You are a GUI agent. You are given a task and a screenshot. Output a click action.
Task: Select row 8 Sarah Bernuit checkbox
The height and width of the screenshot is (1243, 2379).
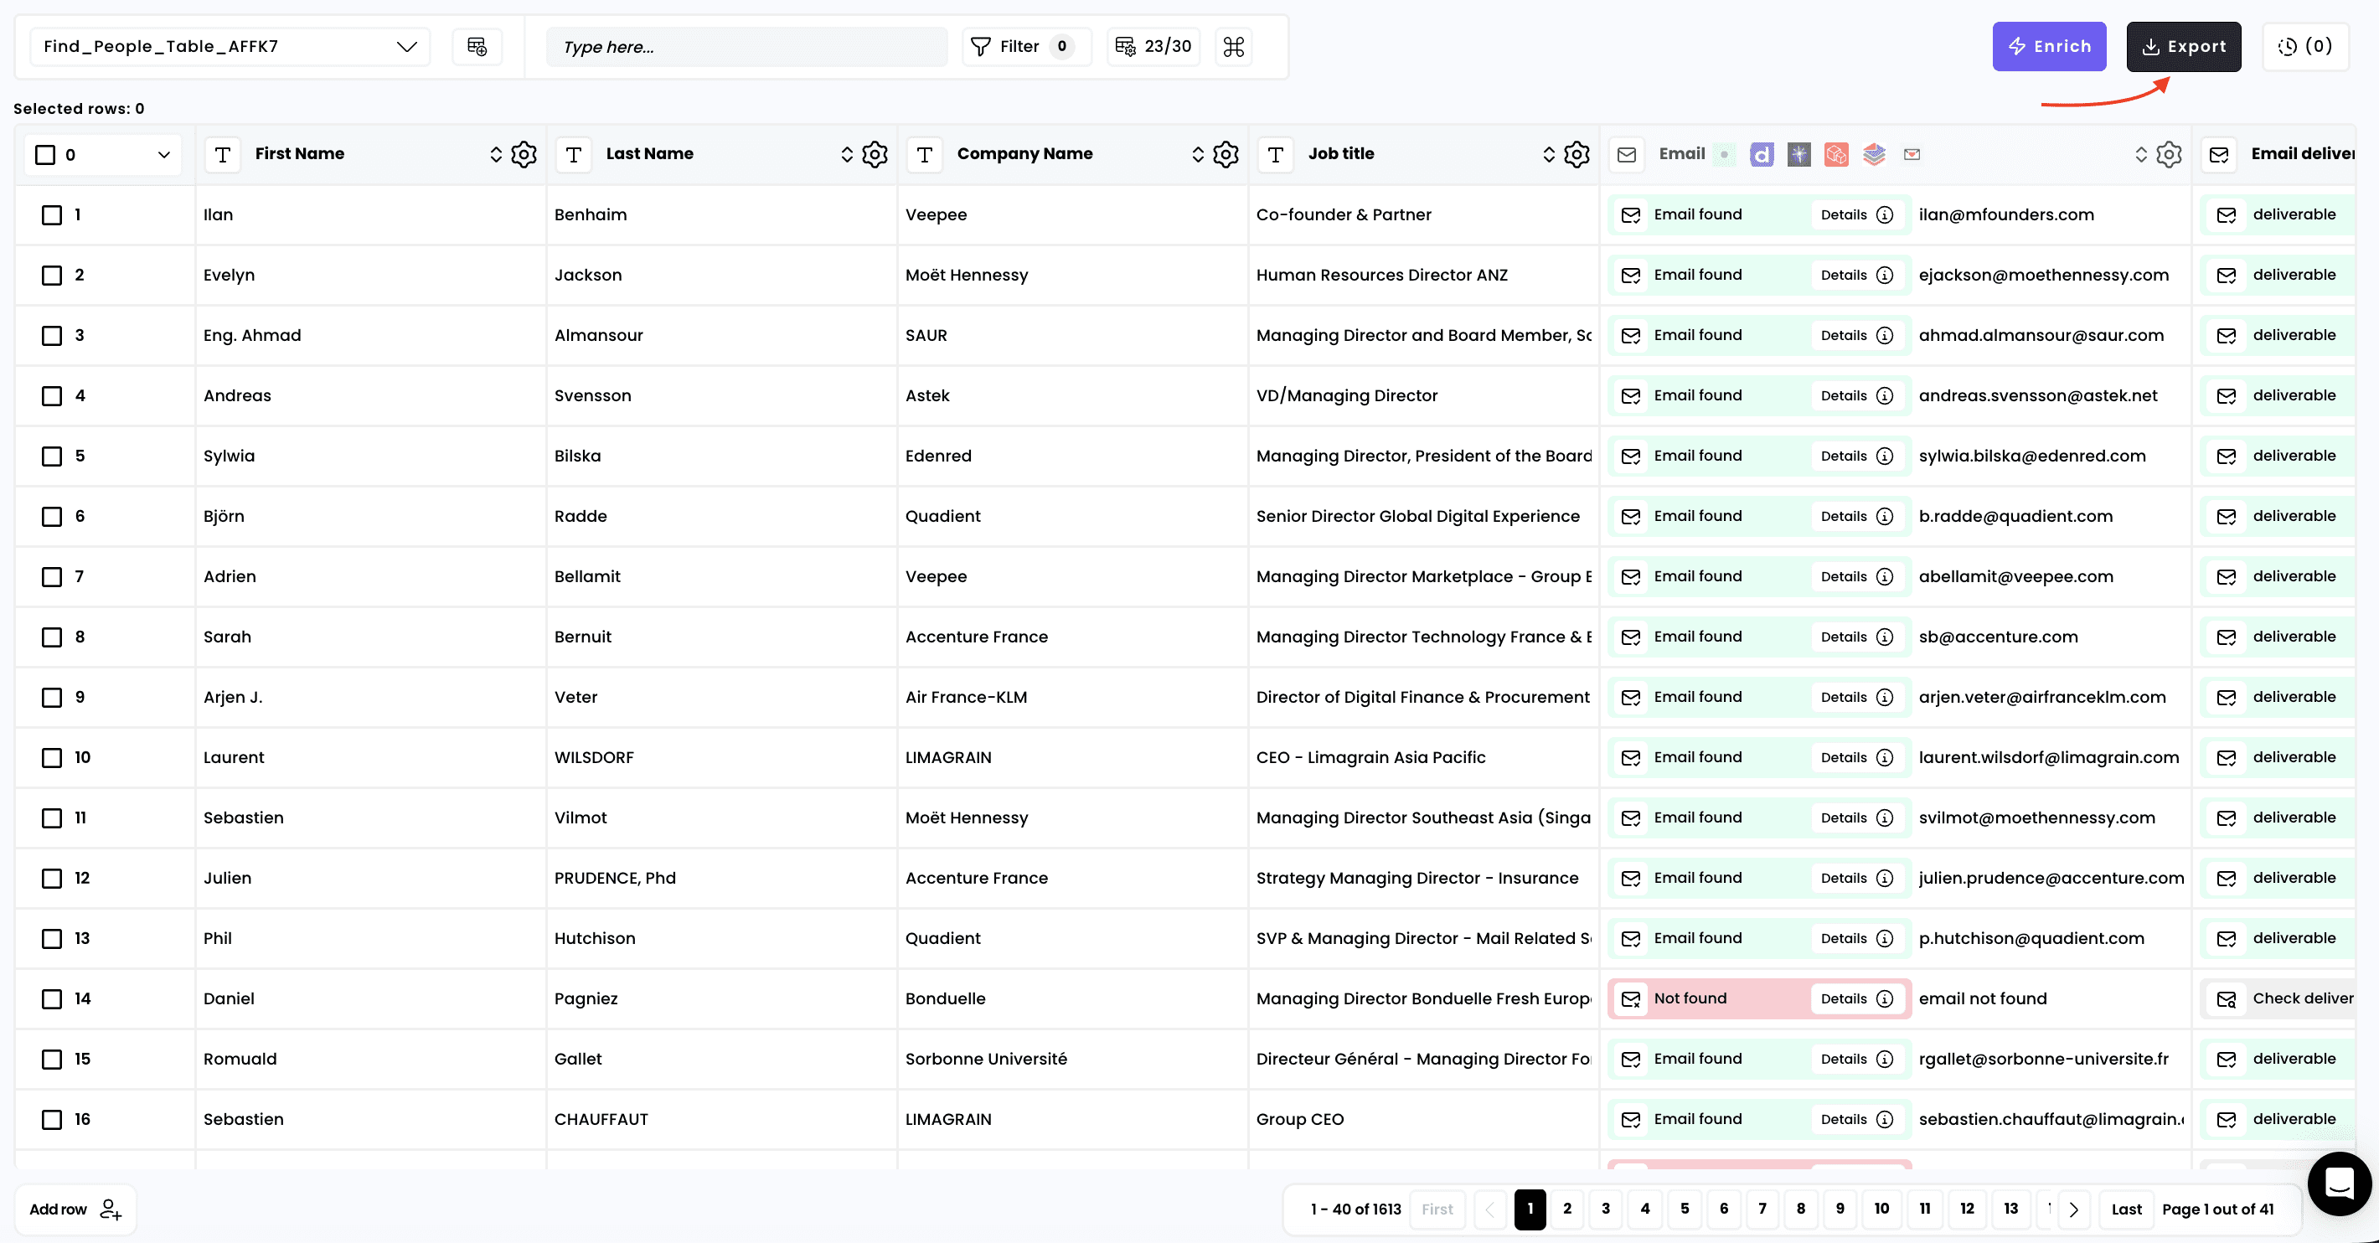52,637
